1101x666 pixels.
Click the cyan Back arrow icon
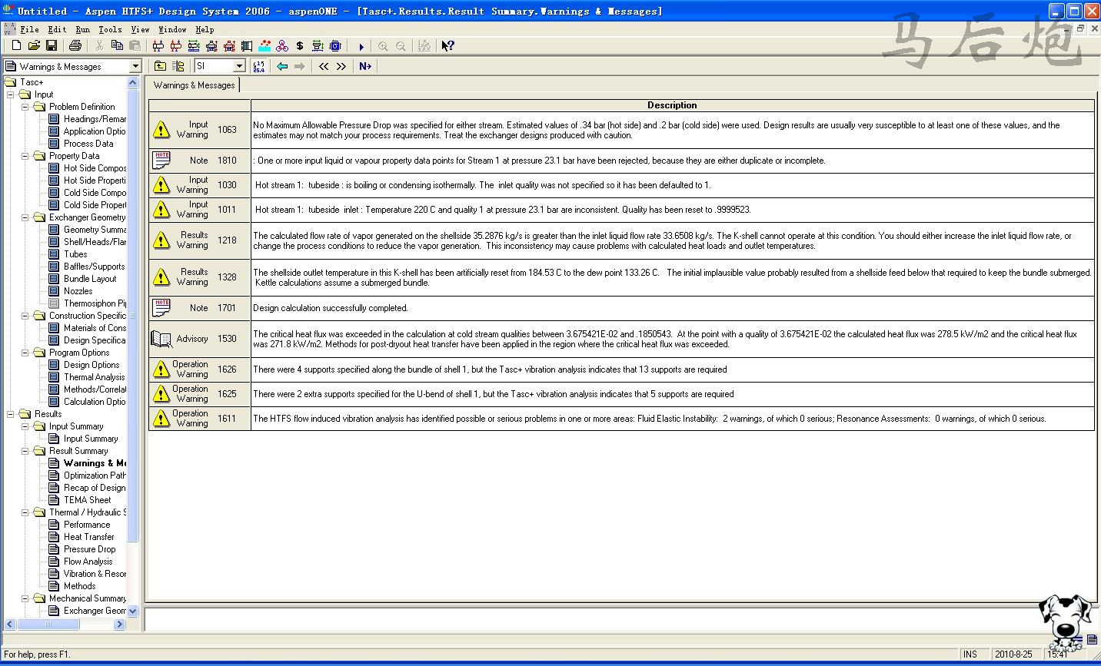(282, 66)
